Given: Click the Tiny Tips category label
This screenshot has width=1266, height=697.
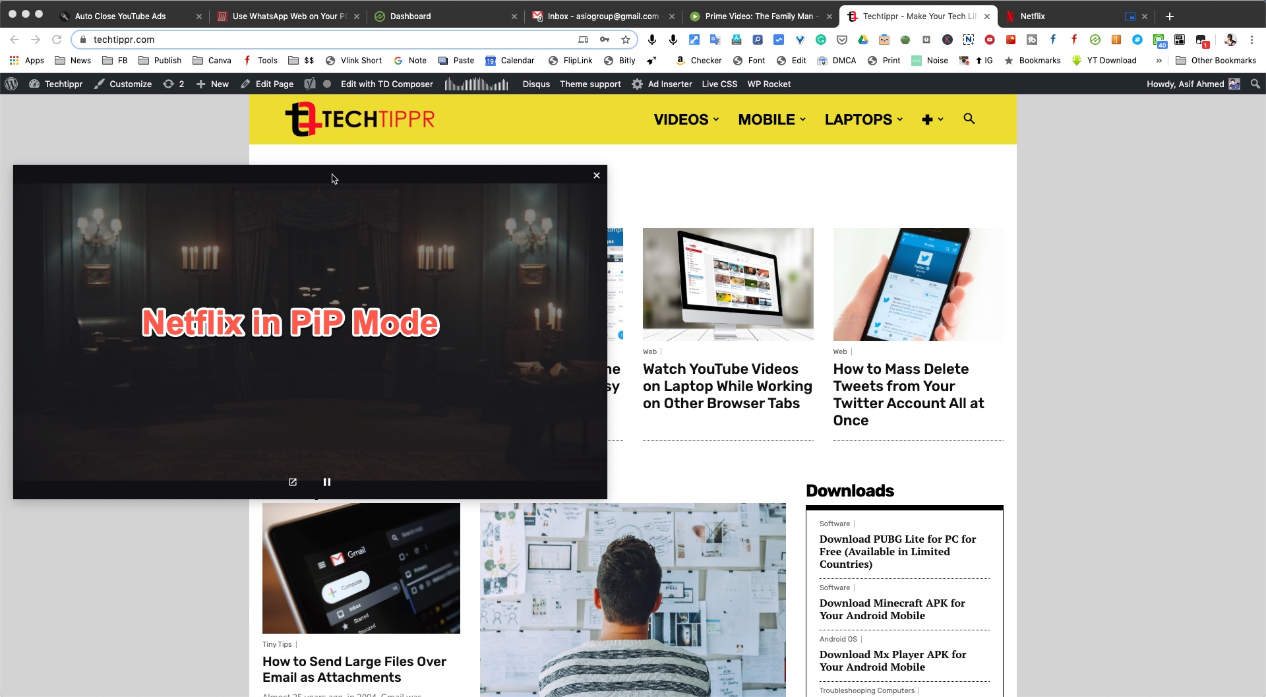Looking at the screenshot, I should [x=277, y=644].
